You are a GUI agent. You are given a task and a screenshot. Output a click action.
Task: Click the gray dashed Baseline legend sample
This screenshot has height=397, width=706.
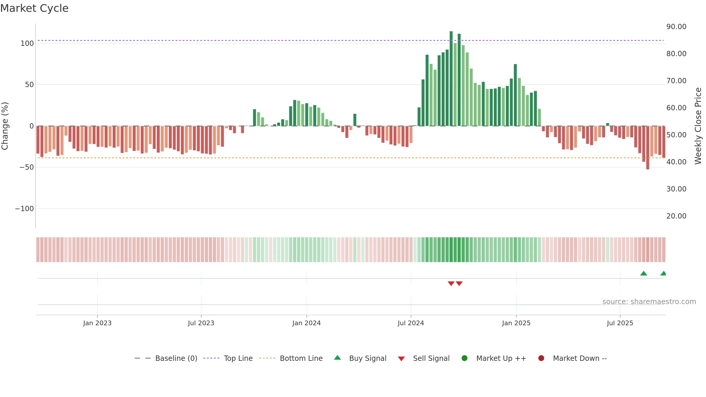[x=142, y=358]
